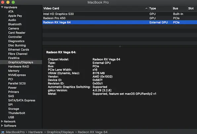Sort list by Bus column header
Image resolution: width=197 pixels, height=134 pixels.
(x=176, y=8)
